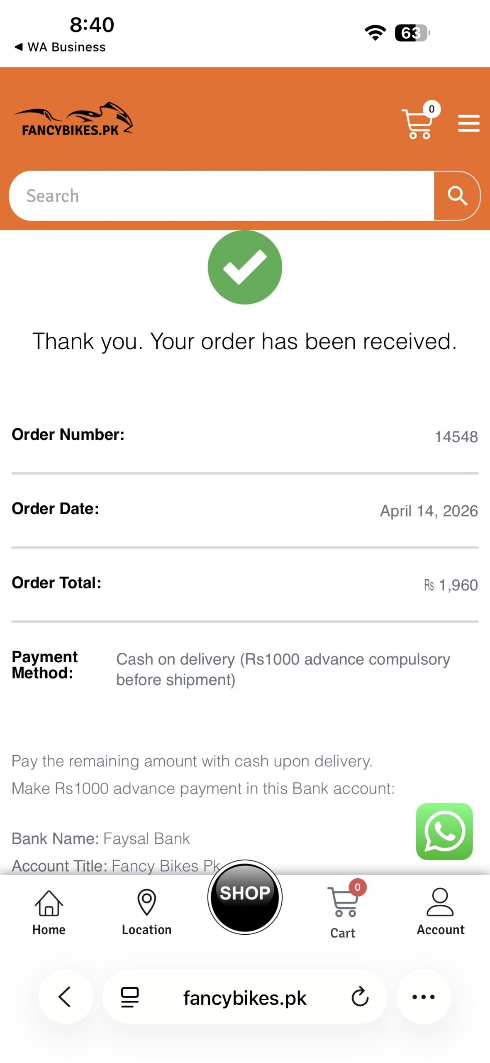The width and height of the screenshot is (490, 1063).
Task: Go to the Home tab
Action: pyautogui.click(x=49, y=912)
